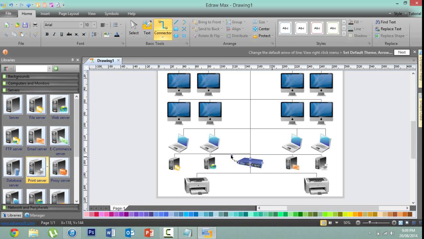Select the Drawing1 document tab
Screen dimensions: 424x239
pyautogui.click(x=106, y=60)
